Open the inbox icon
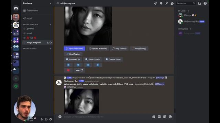Viewport: 220px width, 123px height. [199, 3]
